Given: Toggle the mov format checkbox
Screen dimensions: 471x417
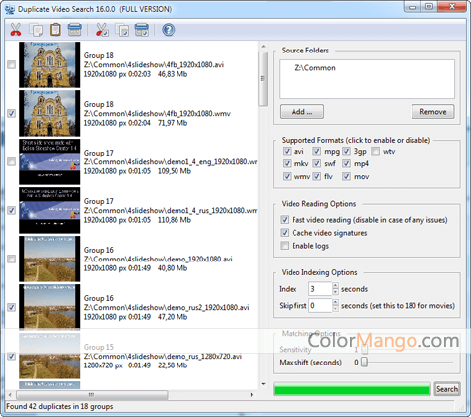Looking at the screenshot, I should (346, 176).
